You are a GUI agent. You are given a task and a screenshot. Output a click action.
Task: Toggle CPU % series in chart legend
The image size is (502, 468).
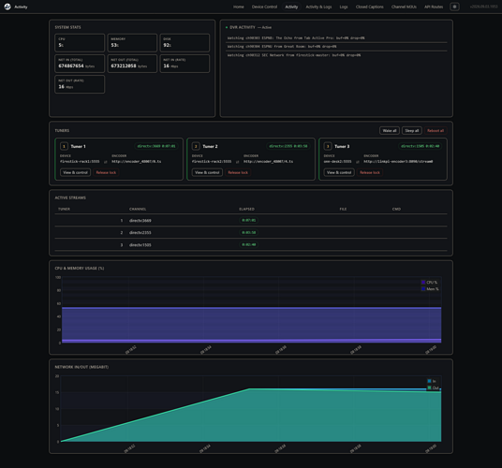[x=429, y=282]
